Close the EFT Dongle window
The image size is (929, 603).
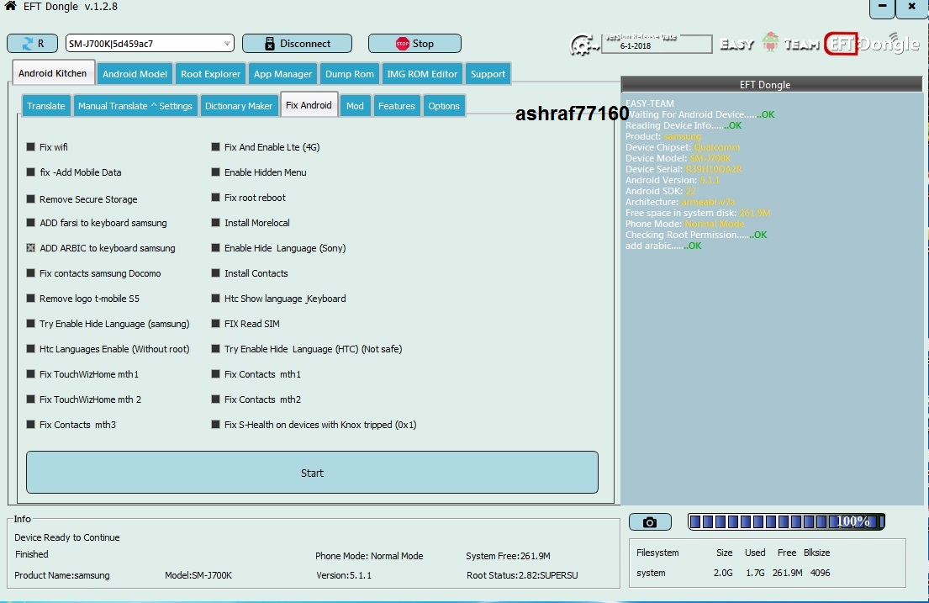[912, 7]
